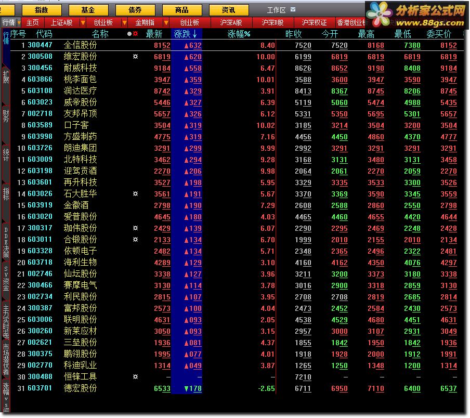Expand the dropdown arrow after 行情

[x=19, y=23]
